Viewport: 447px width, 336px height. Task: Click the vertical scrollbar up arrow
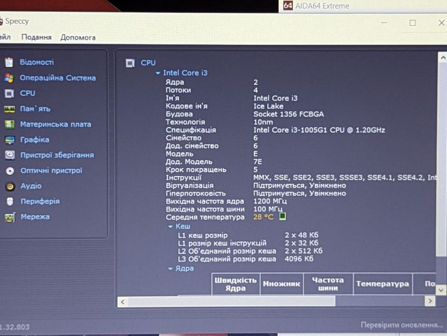443,58
